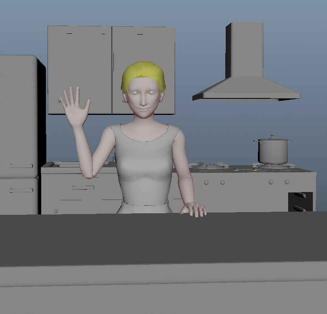Click the cooking pot on the stove
327x314 pixels.
272,149
